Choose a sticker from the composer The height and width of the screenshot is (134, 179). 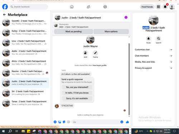[x=64, y=122]
